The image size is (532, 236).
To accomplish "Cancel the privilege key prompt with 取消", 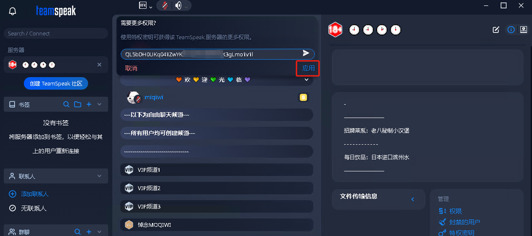I will pos(131,68).
